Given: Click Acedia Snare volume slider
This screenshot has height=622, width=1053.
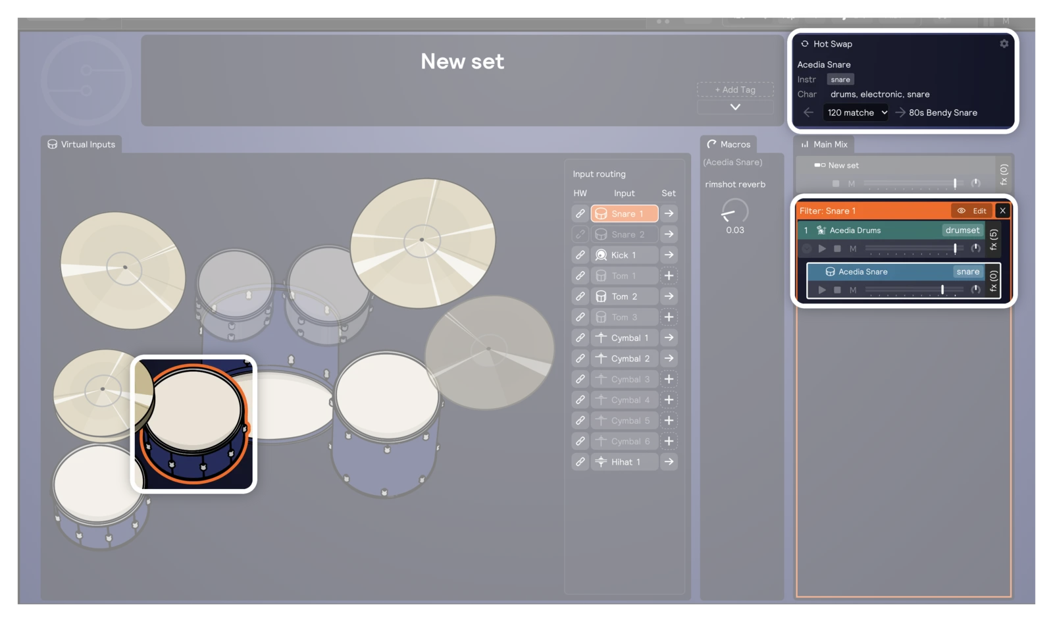Looking at the screenshot, I should coord(914,290).
